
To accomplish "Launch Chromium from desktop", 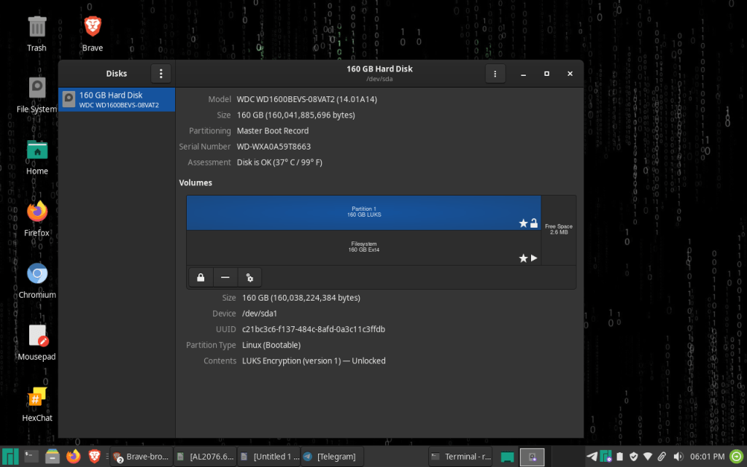I will pyautogui.click(x=36, y=281).
